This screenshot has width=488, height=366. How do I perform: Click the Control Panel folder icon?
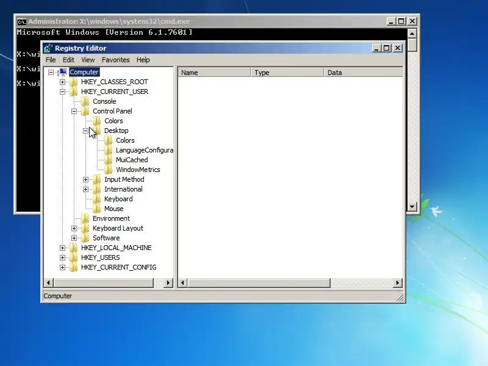[85, 111]
